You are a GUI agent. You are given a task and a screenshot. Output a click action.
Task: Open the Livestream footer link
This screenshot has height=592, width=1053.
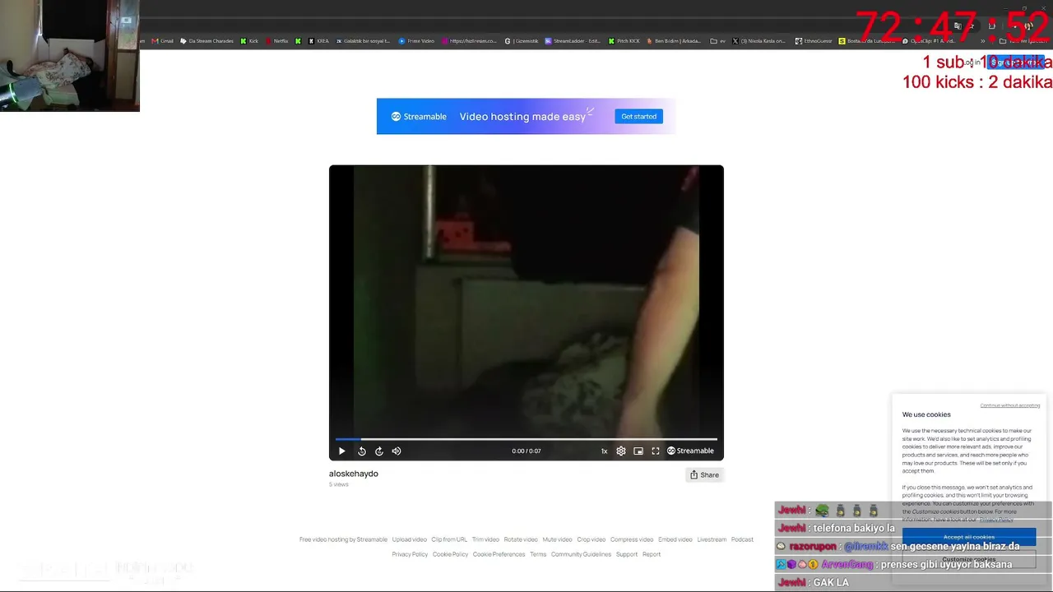tap(712, 539)
